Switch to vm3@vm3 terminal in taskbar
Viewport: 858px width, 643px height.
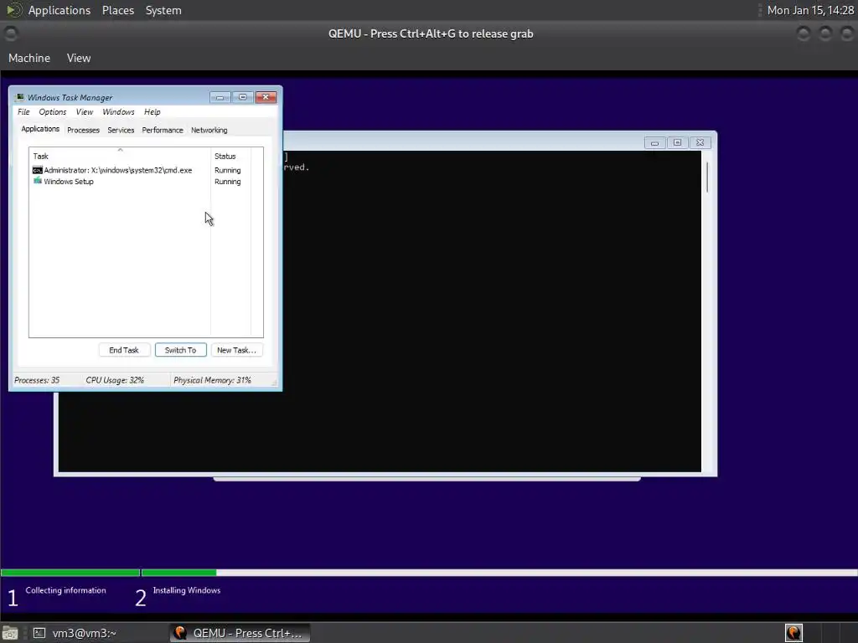[85, 633]
